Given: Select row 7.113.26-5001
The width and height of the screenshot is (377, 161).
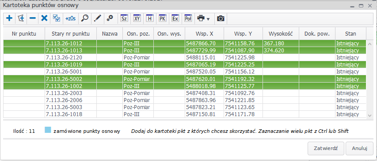Looking at the screenshot, I should 185,71.
